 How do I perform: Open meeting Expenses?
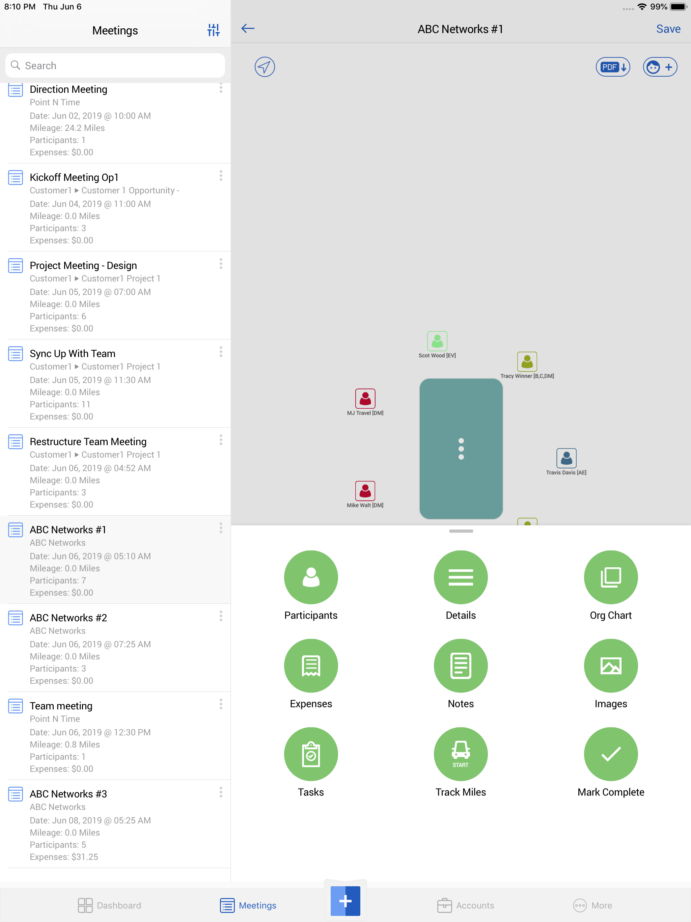(x=310, y=666)
